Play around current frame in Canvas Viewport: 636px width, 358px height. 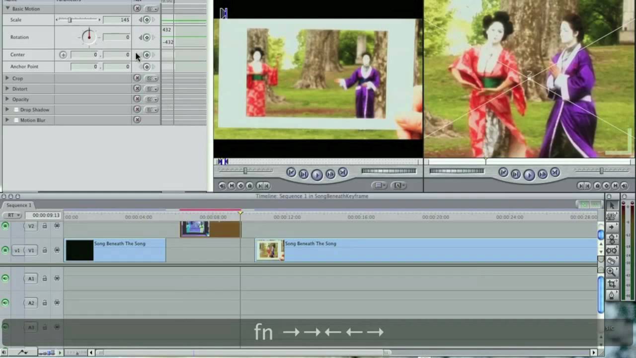[542, 174]
